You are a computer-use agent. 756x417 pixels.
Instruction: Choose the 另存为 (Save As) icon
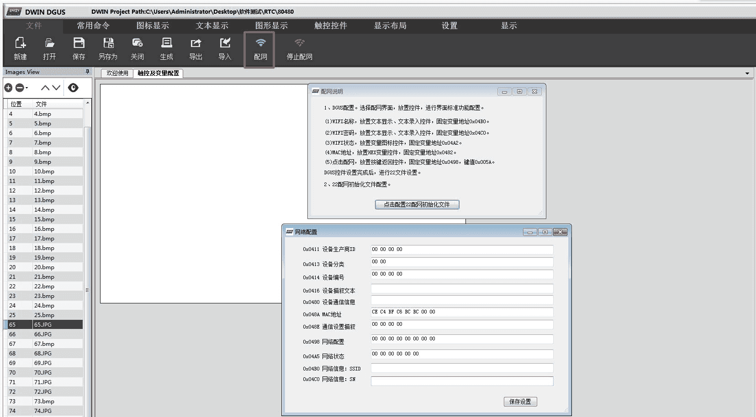pyautogui.click(x=108, y=48)
